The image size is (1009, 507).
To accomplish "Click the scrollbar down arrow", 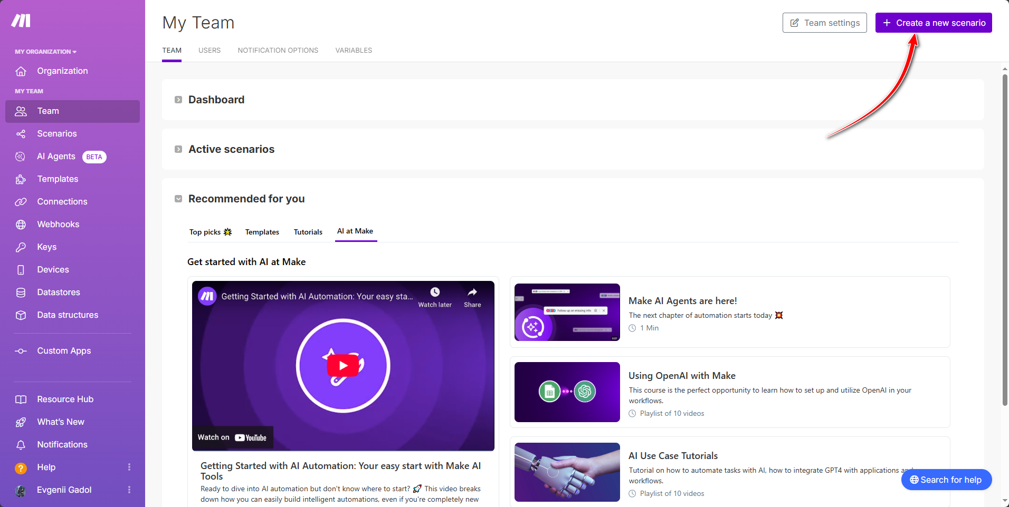I will point(1005,501).
